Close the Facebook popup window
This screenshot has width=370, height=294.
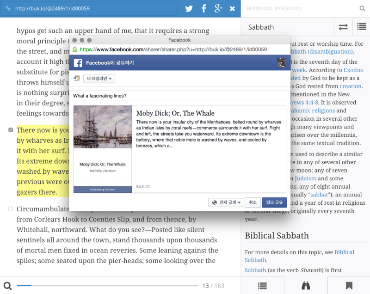pyautogui.click(x=74, y=40)
